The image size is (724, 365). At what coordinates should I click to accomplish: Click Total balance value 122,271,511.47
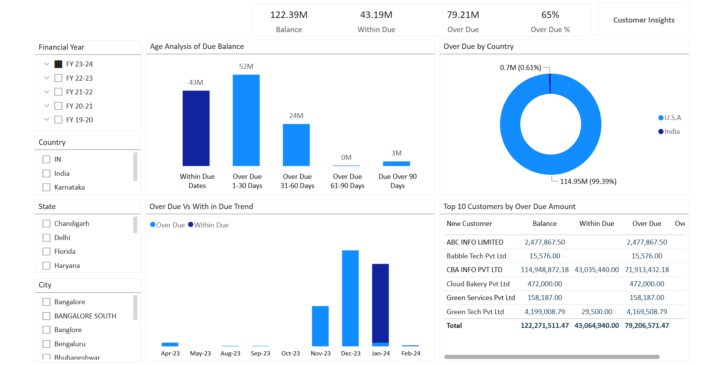545,326
